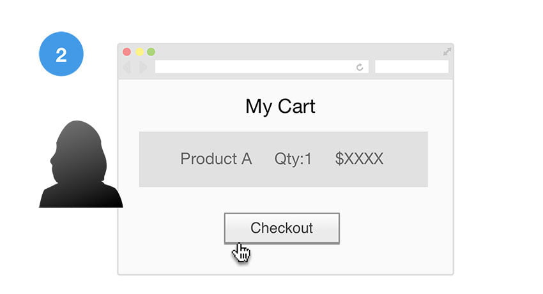Screen dimensions: 543x294
Task: Click the blue number 2 step badge
Action: click(61, 54)
